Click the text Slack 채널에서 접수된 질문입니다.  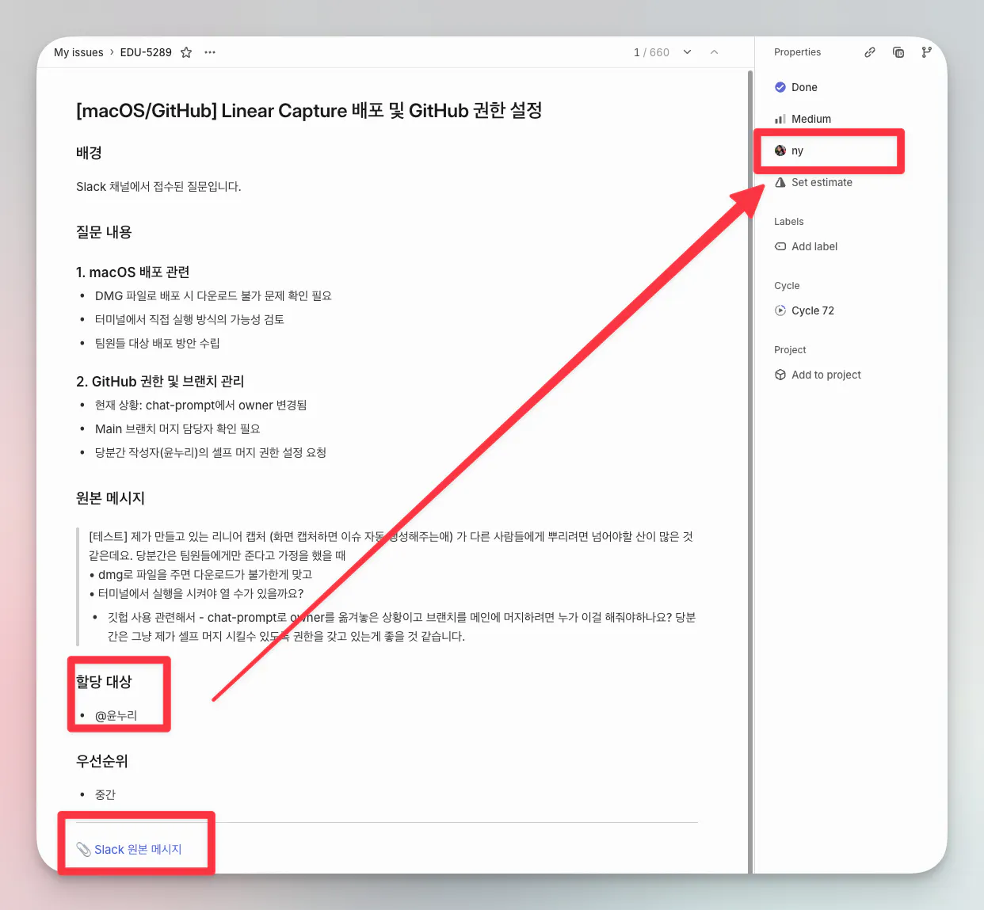158,187
